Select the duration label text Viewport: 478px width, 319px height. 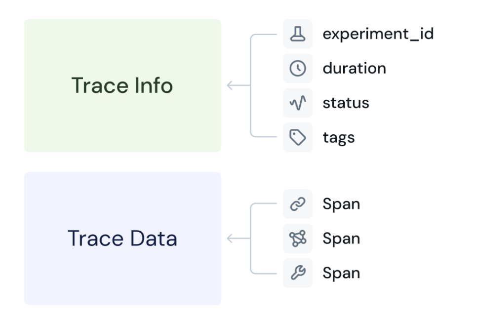point(354,69)
